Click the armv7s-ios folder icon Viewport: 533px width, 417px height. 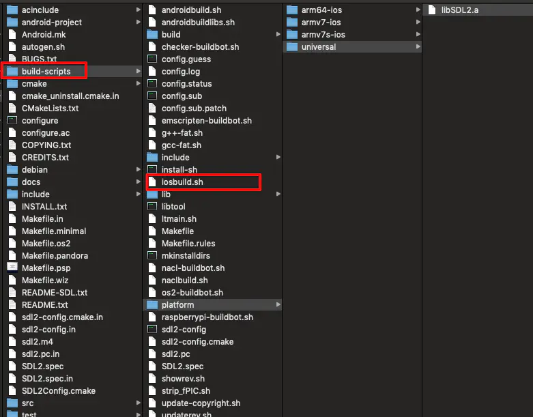pyautogui.click(x=292, y=34)
